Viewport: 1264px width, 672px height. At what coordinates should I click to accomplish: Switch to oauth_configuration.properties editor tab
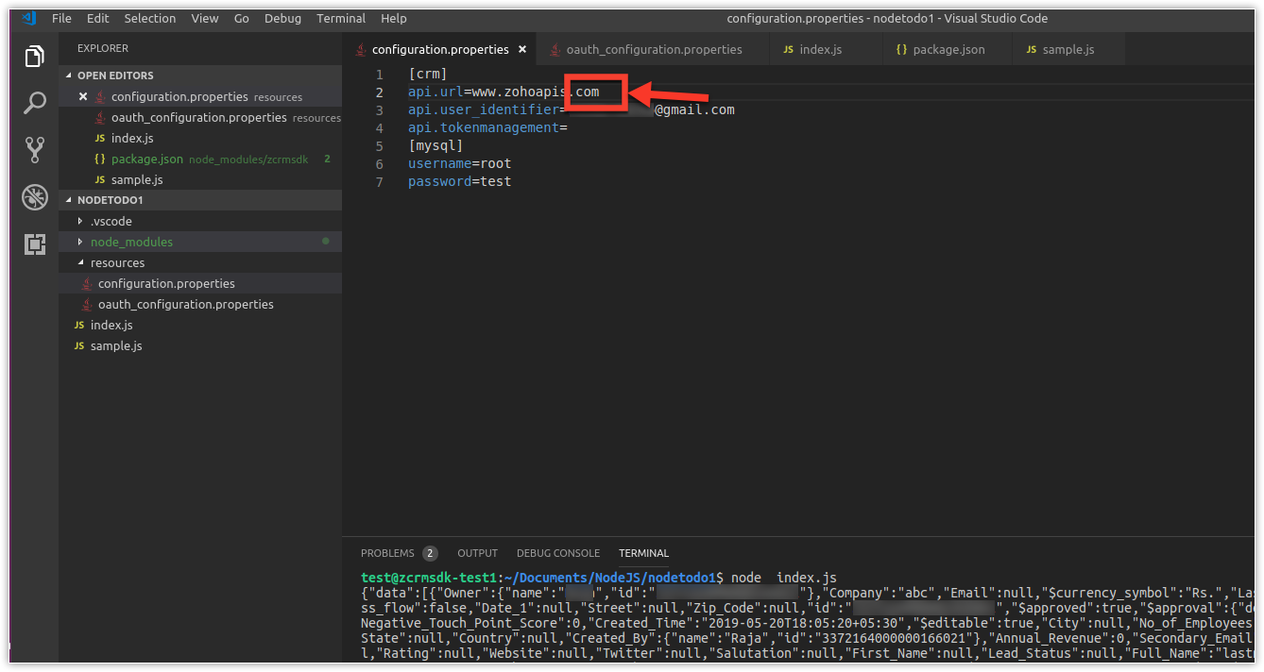pos(651,49)
